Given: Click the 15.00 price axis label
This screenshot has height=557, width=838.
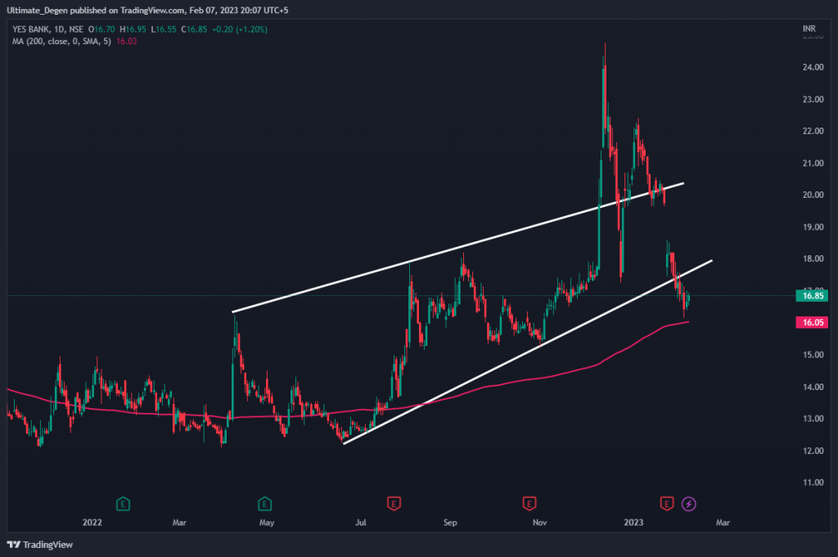Looking at the screenshot, I should [813, 355].
